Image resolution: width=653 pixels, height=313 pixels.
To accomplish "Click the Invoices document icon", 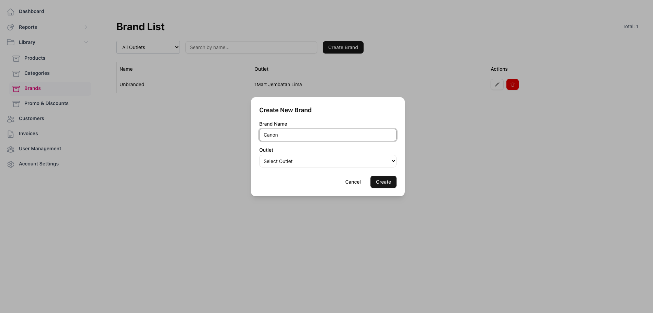I will tap(11, 134).
